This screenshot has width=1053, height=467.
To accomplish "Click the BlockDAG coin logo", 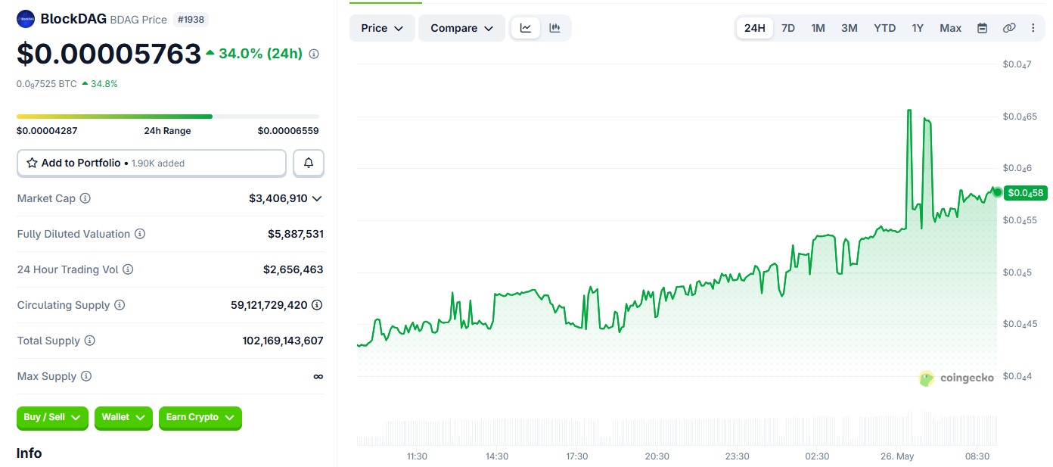I will coord(26,19).
